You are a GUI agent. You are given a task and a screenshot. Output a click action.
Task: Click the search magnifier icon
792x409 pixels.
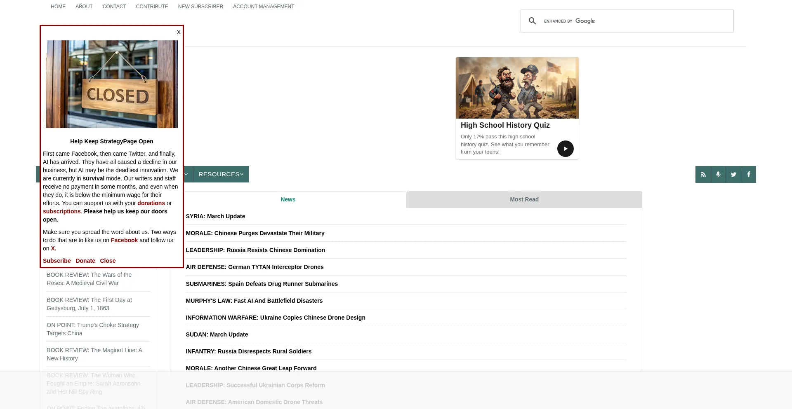pyautogui.click(x=532, y=21)
